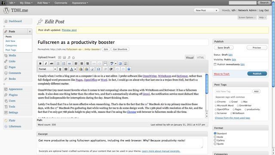The height and width of the screenshot is (155, 275).
Task: Toggle the spellchecker
Action: (x=112, y=63)
